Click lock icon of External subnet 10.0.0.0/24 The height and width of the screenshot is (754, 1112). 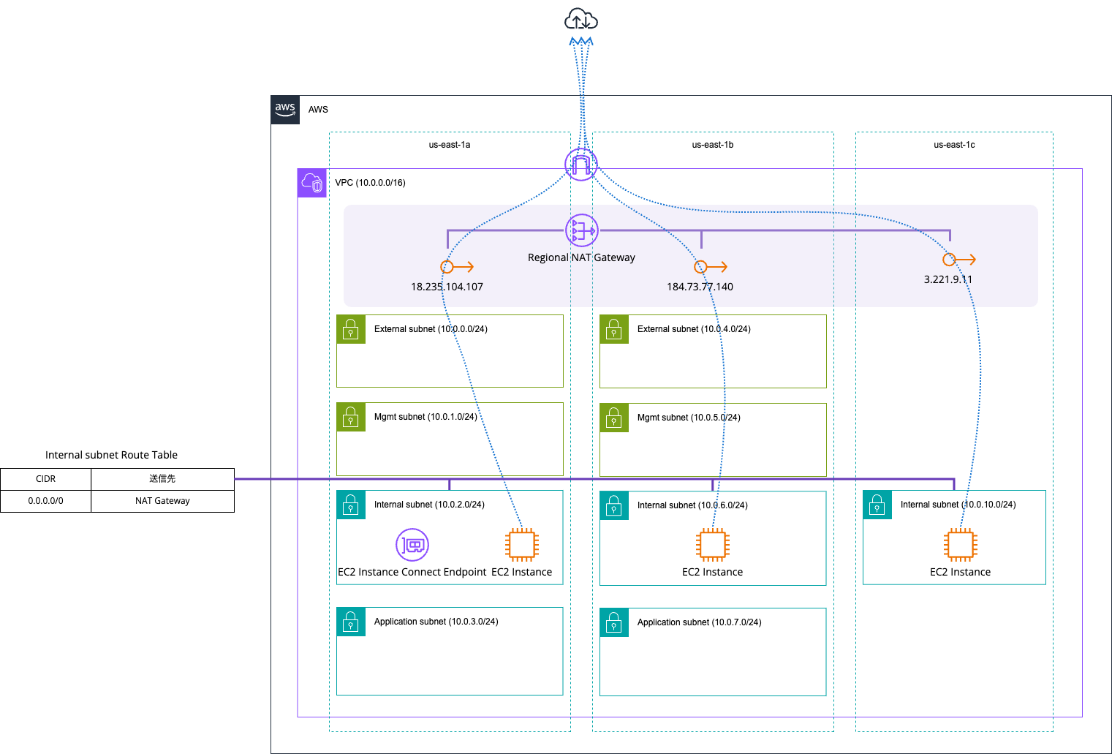[x=351, y=329]
